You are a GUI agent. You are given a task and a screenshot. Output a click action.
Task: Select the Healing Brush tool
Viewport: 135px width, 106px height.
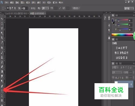(x=2, y=47)
